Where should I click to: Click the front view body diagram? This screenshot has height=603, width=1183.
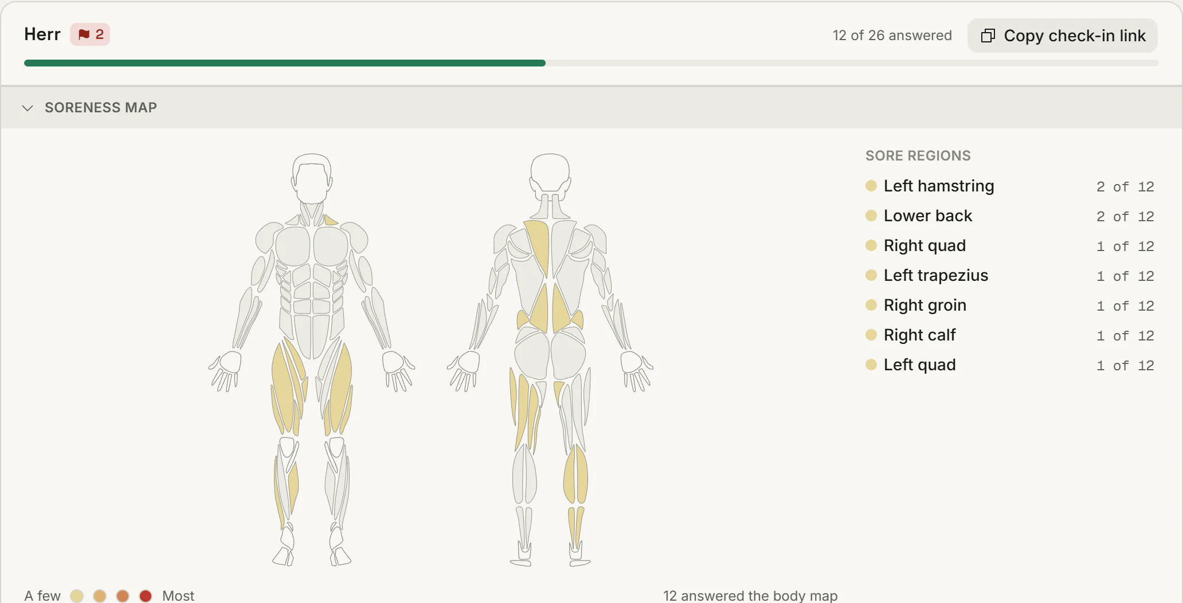312,360
